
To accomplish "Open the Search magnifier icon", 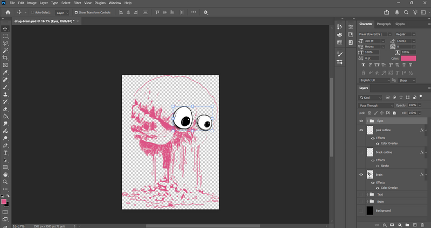I will click(x=406, y=12).
